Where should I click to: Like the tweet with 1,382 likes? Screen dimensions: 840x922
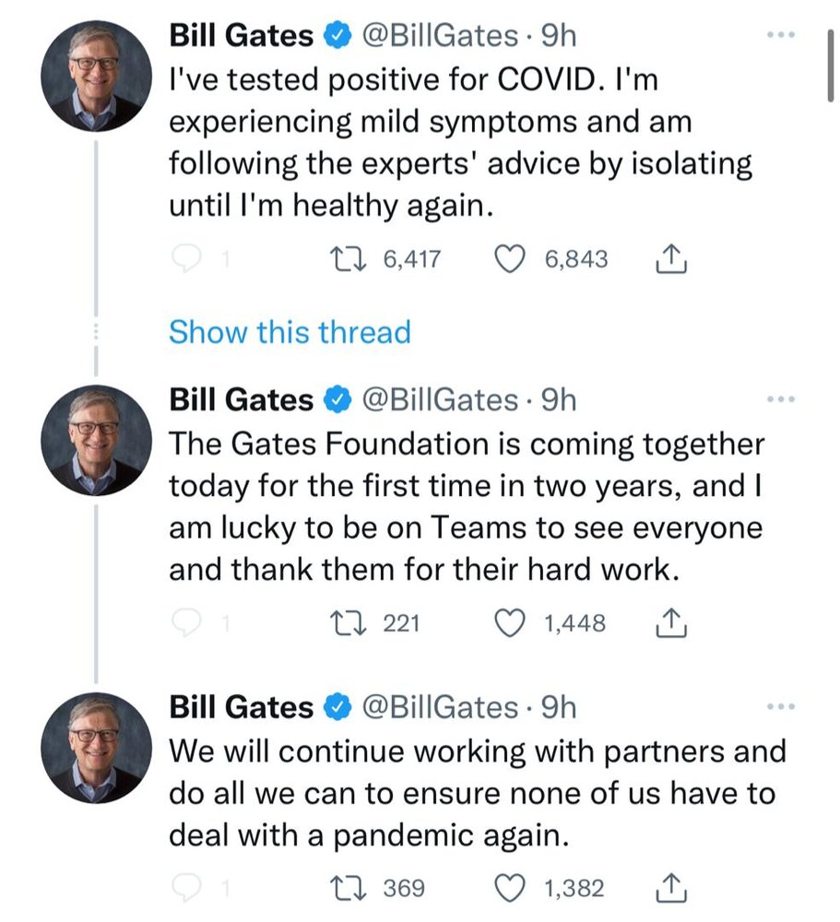click(510, 888)
